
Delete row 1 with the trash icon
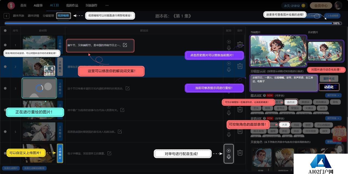click(240, 44)
